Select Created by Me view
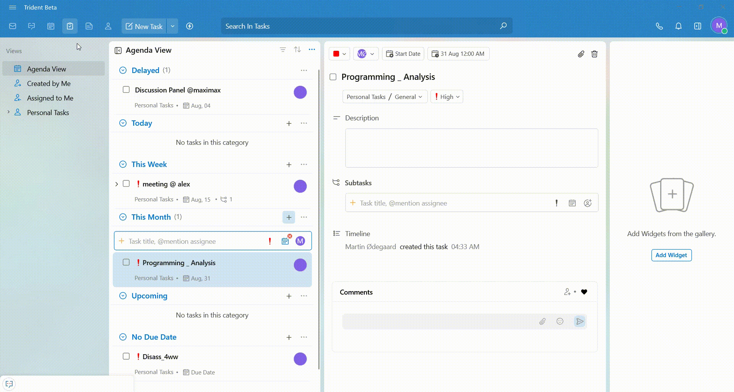 49,84
